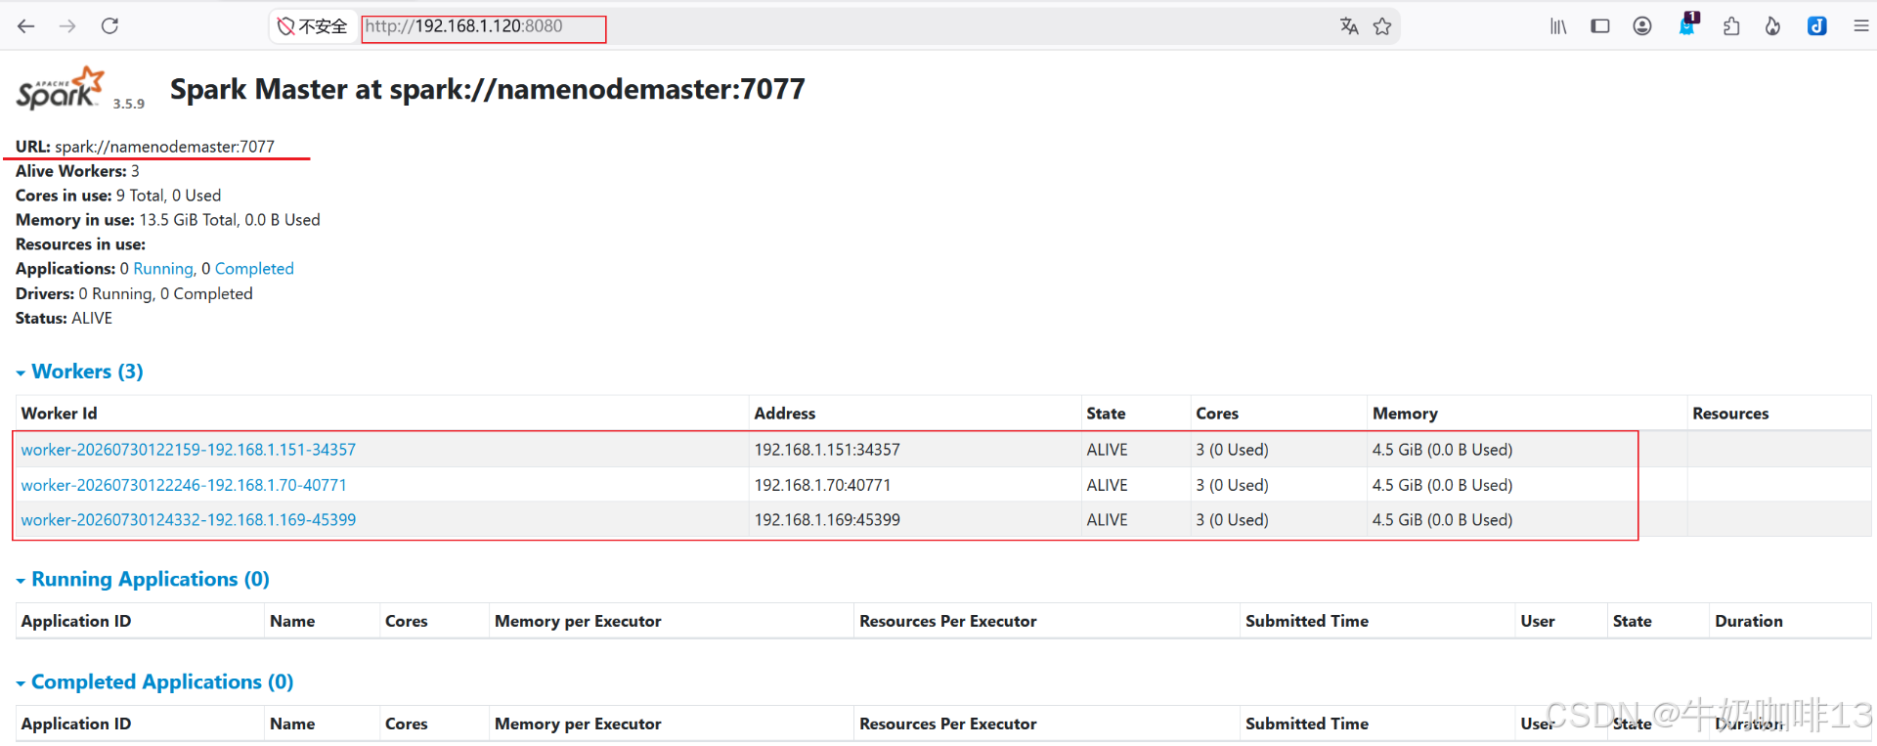
Task: Click the blue square J extension icon
Action: tap(1817, 26)
